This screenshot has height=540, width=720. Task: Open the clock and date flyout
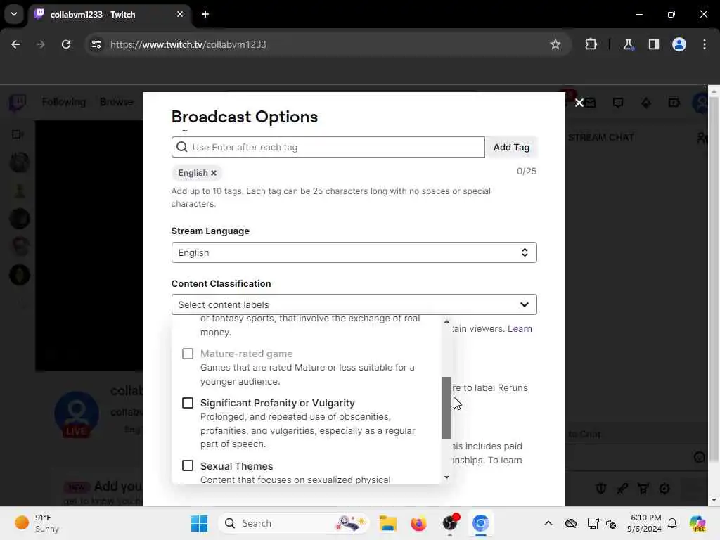point(645,523)
